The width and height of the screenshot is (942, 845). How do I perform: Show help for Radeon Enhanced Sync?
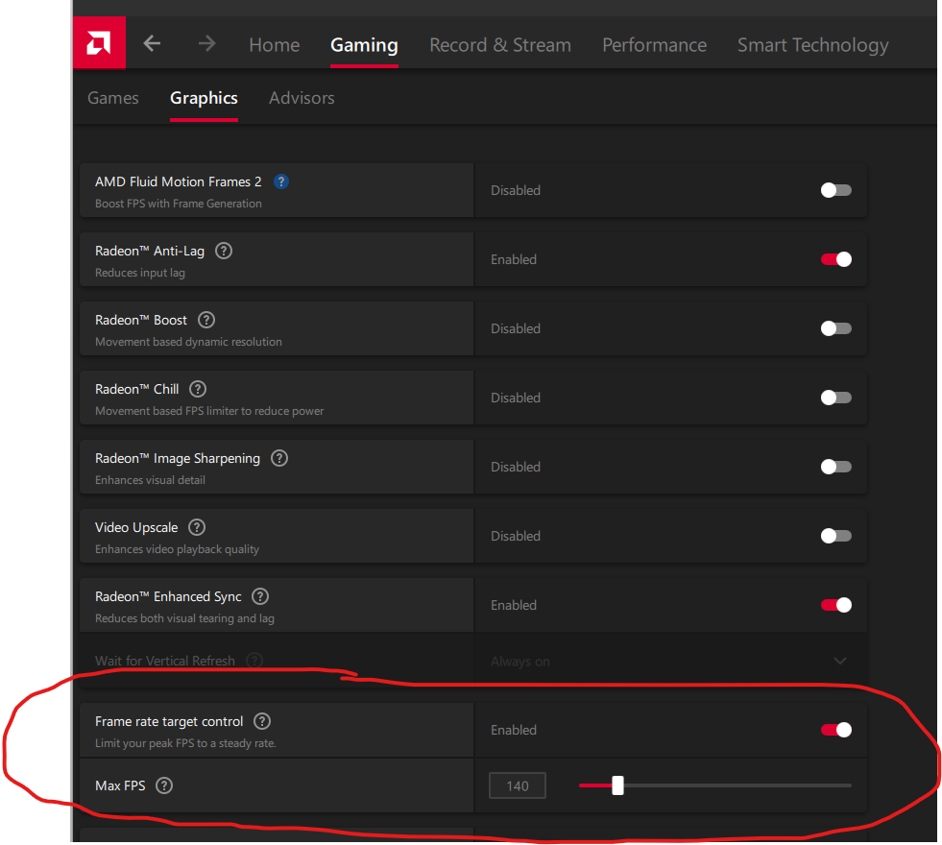(x=260, y=595)
